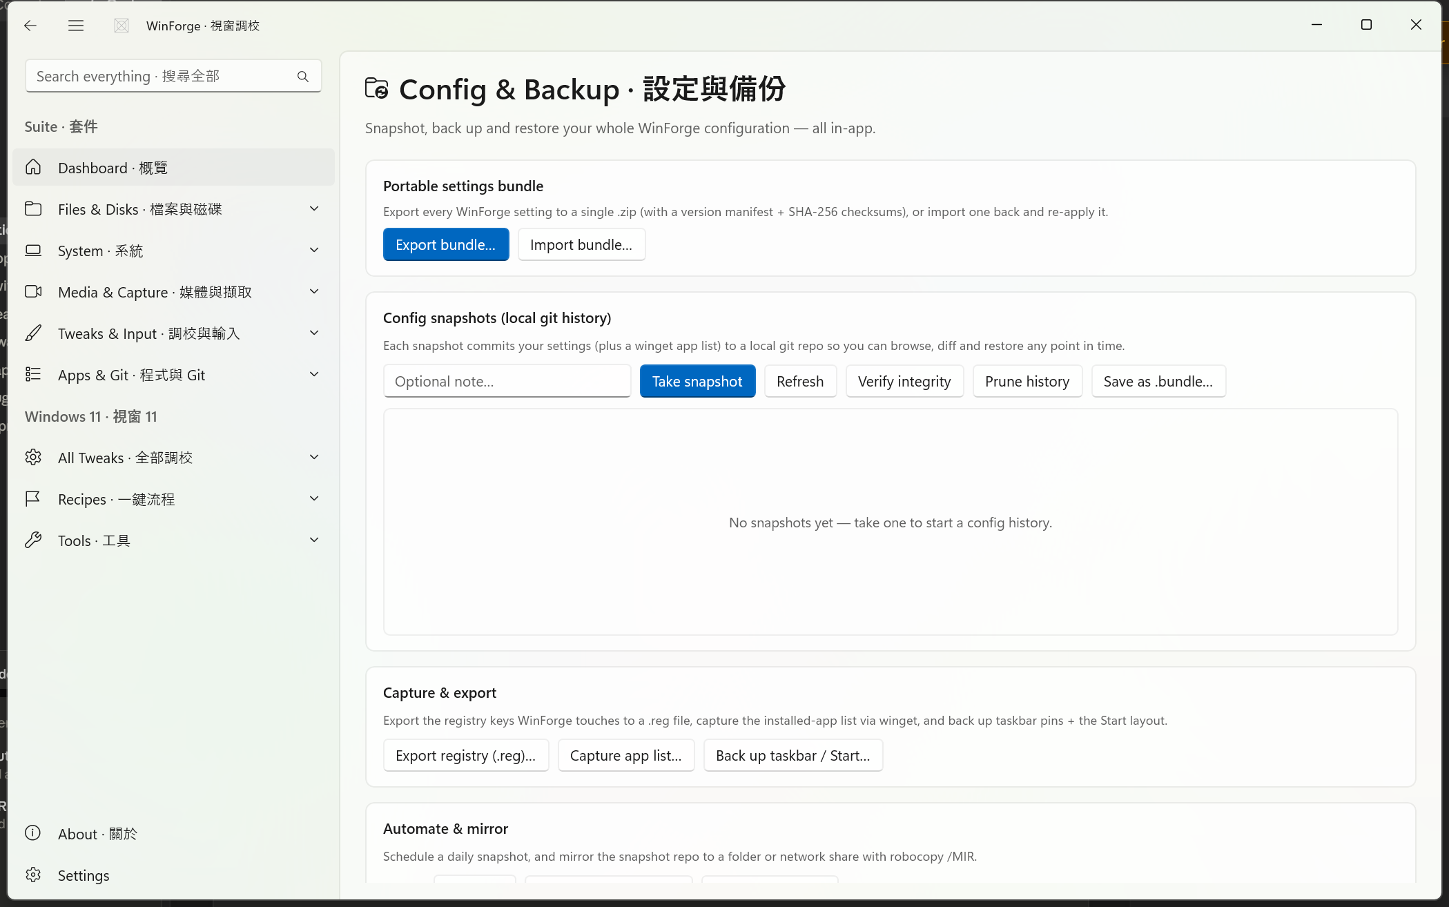Click Capture app list button
This screenshot has height=907, width=1449.
(626, 755)
